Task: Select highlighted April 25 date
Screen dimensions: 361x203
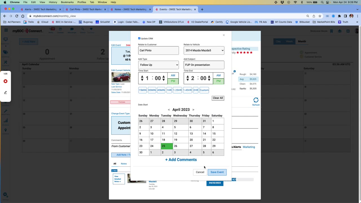Action: click(167, 146)
